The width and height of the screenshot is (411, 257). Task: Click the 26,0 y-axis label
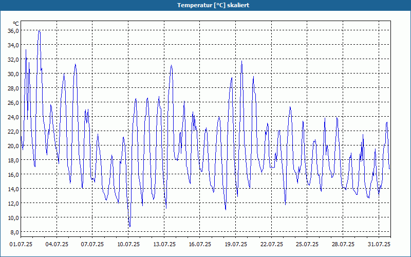click(14, 103)
